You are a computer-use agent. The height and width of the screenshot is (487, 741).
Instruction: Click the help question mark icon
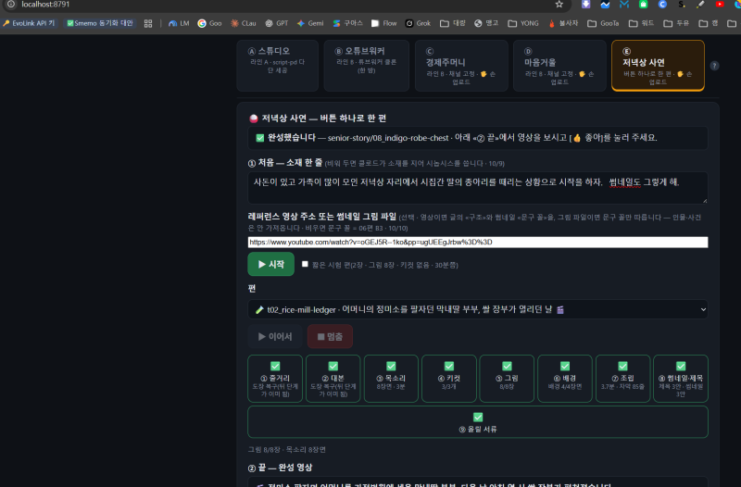coord(714,66)
